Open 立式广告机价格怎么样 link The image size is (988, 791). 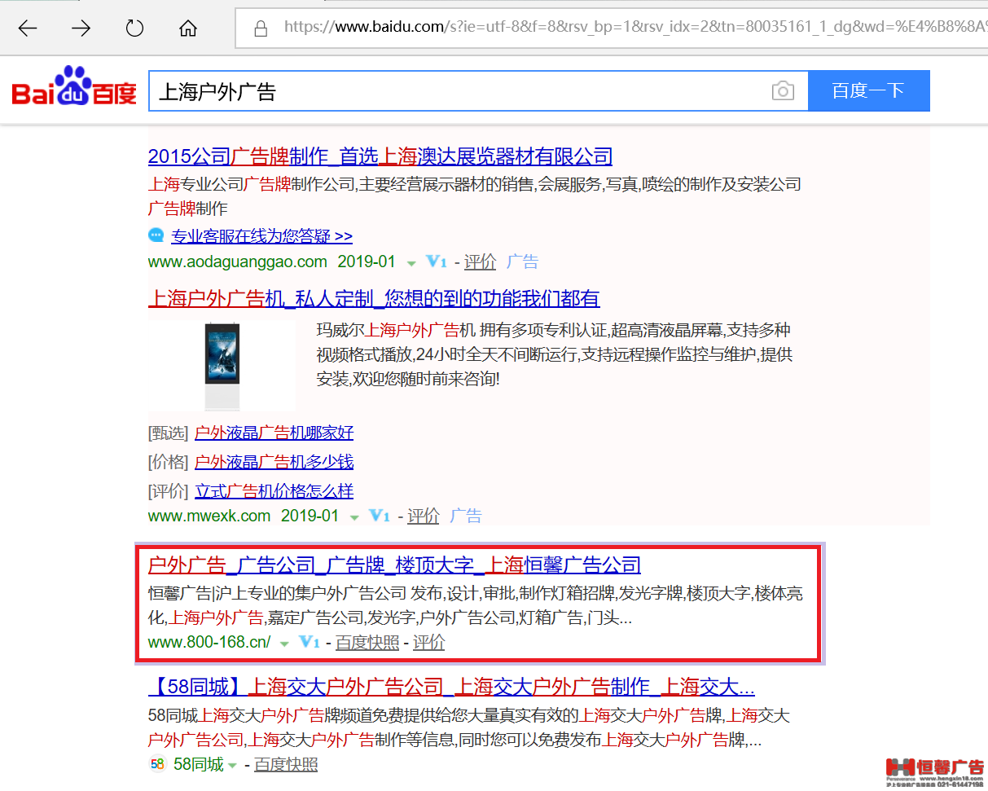274,491
